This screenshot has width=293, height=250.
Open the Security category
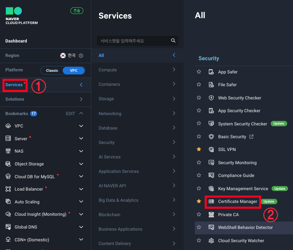(137, 142)
